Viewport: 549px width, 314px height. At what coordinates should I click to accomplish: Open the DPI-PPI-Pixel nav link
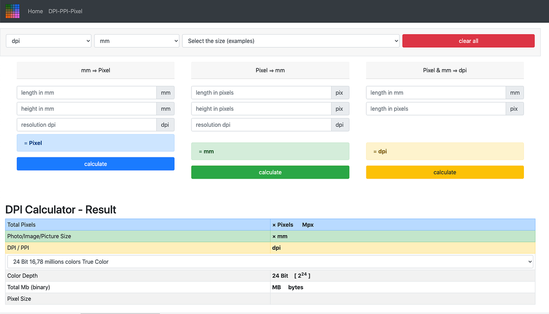(65, 11)
